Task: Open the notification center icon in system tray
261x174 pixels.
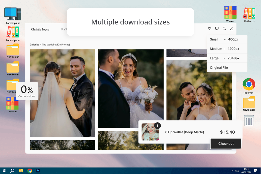Action: (x=256, y=171)
